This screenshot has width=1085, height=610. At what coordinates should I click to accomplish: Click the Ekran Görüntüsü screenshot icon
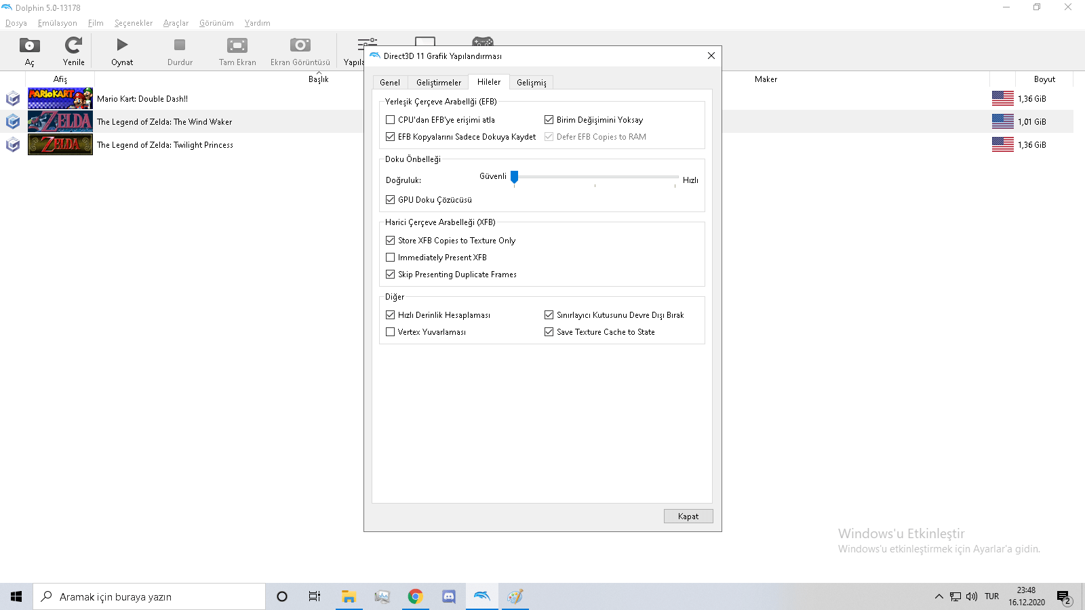(300, 45)
